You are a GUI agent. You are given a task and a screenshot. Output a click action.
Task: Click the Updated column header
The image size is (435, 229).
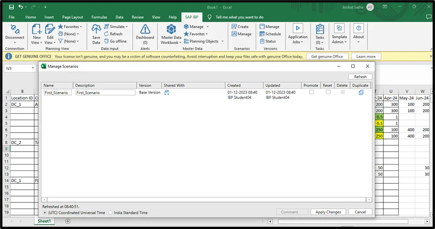282,85
